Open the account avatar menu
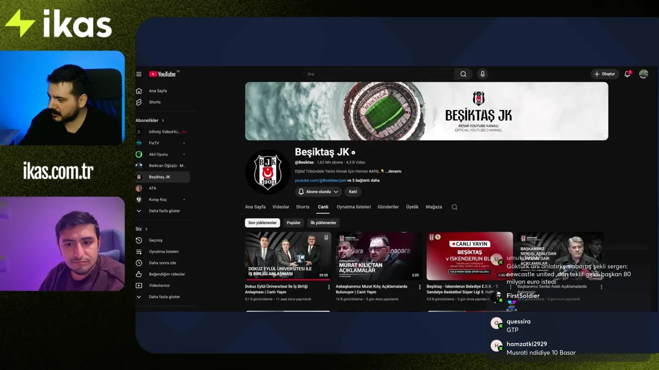 click(x=644, y=74)
